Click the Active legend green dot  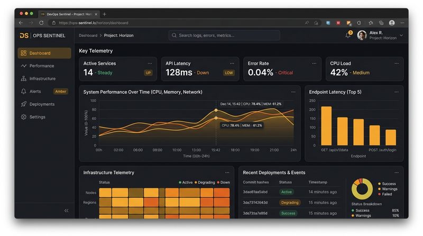click(x=180, y=183)
